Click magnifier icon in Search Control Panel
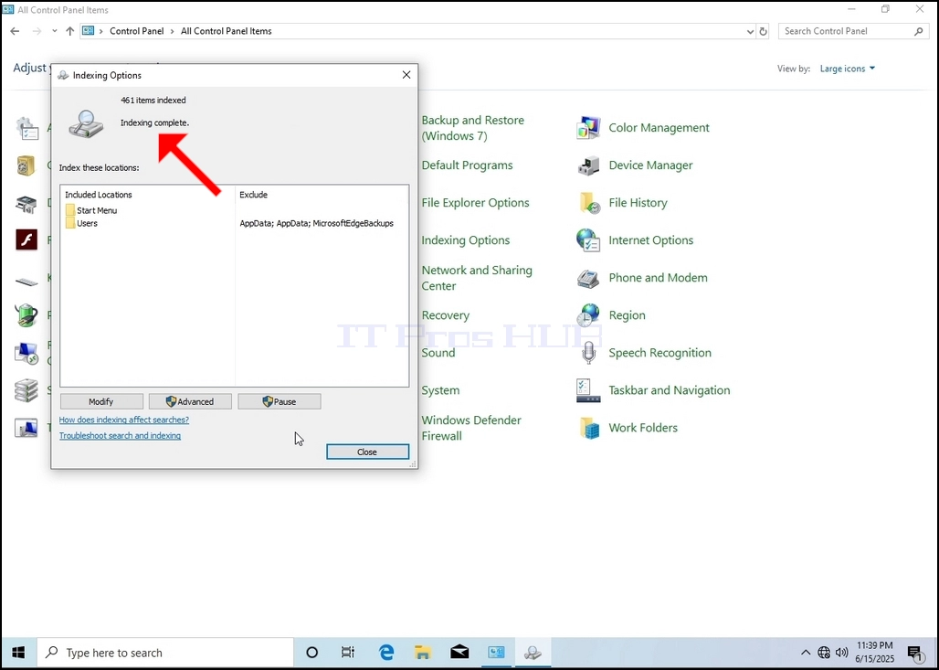The image size is (939, 670). 919,31
